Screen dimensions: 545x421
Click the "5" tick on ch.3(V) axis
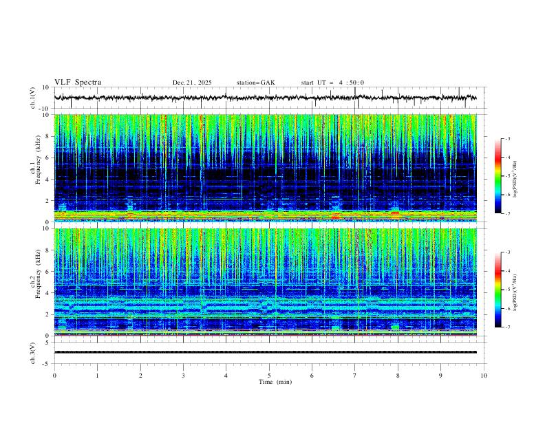point(47,343)
